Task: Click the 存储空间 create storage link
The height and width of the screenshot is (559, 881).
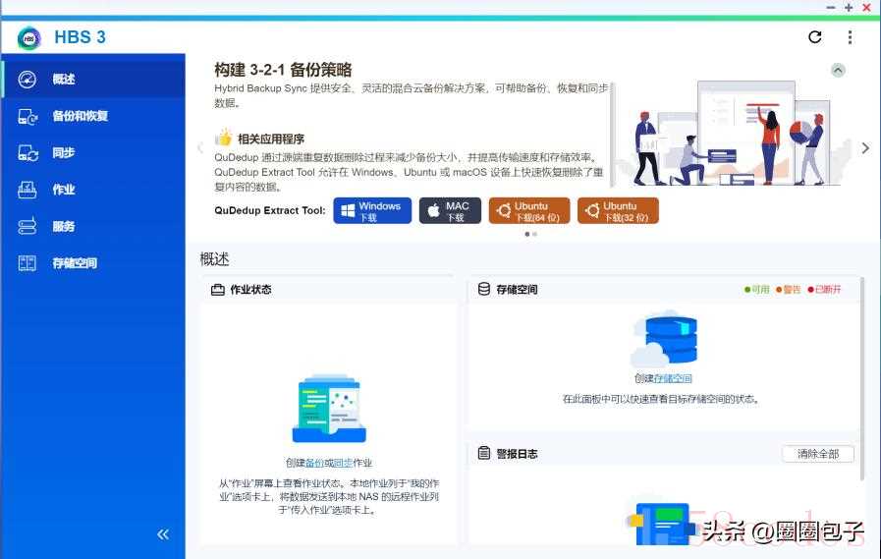Action: tap(673, 378)
